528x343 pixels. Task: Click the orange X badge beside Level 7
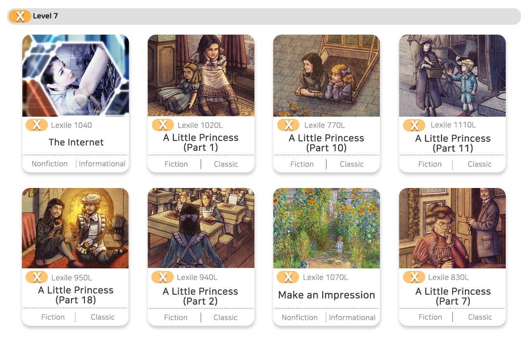click(x=20, y=16)
